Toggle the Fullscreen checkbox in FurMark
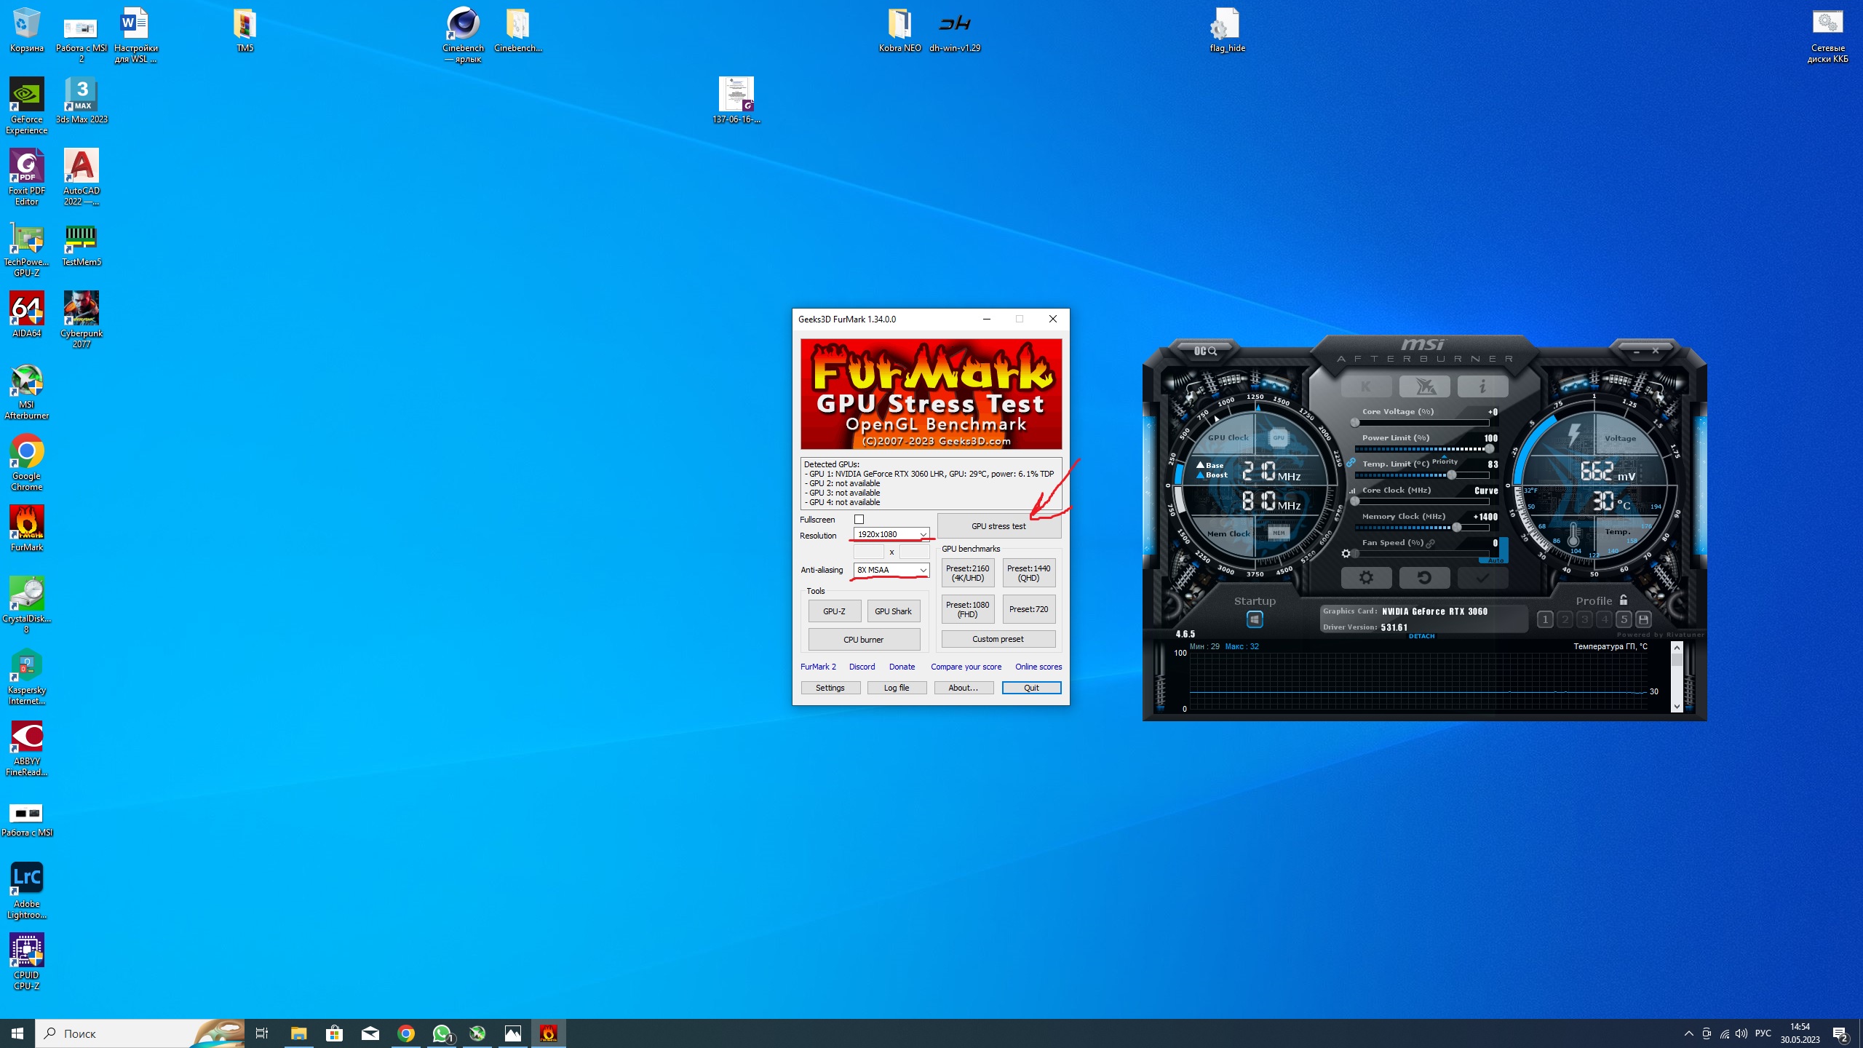The image size is (1863, 1048). pyautogui.click(x=859, y=520)
